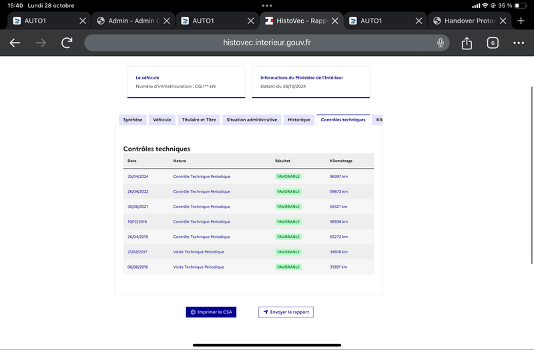Close the Admin - Admin tab
The image size is (534, 350).
166,21
